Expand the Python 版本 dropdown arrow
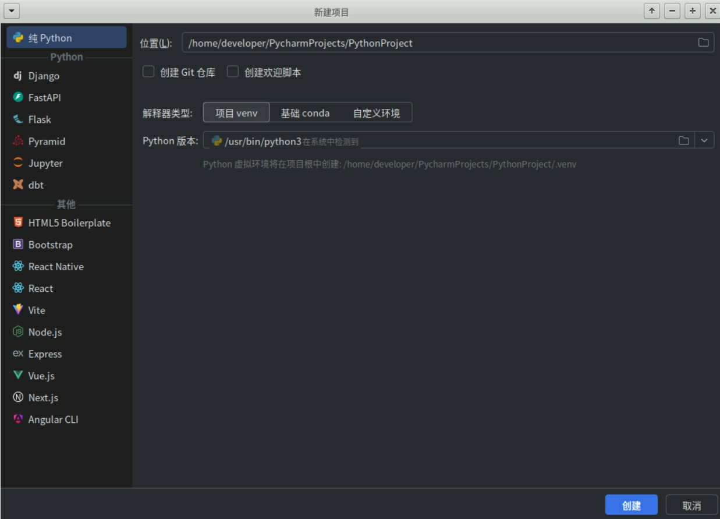Image resolution: width=720 pixels, height=519 pixels. point(704,140)
